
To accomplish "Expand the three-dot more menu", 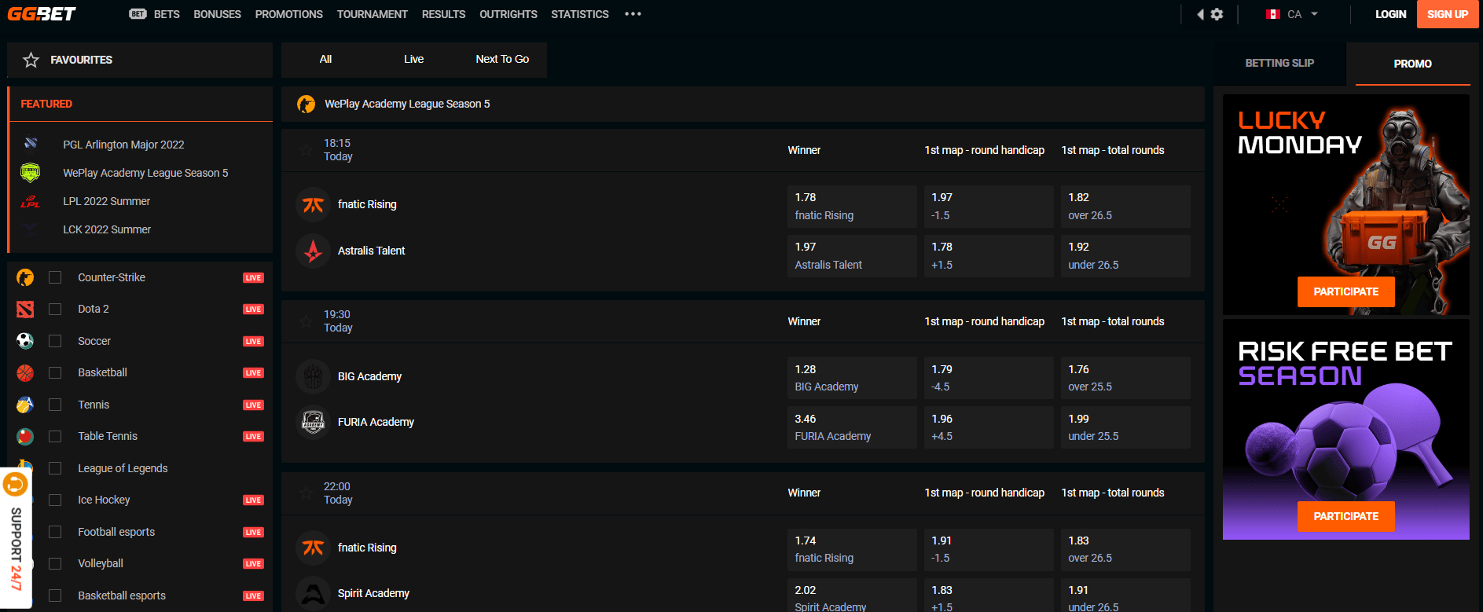I will pos(633,14).
